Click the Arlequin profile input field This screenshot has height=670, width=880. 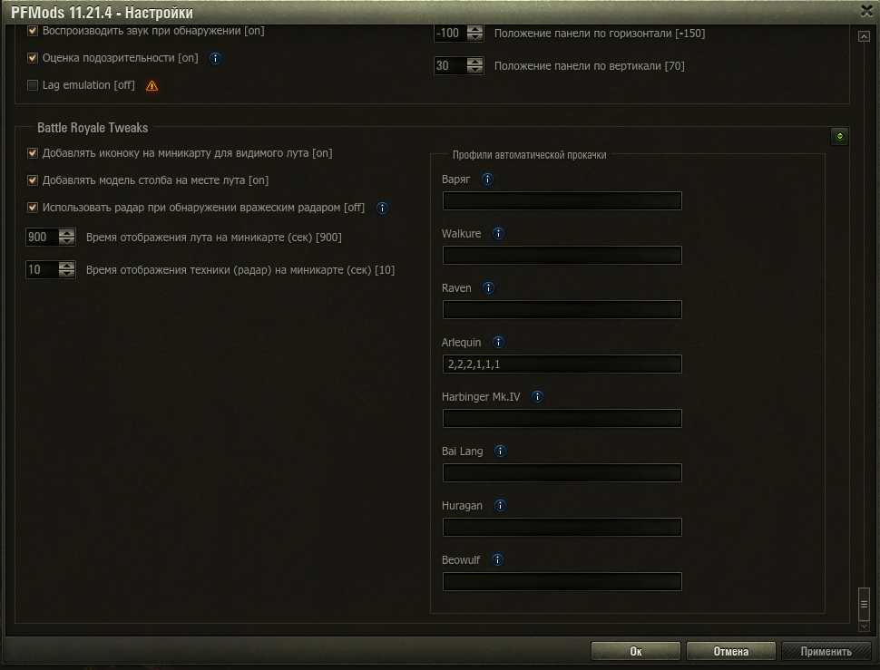pos(562,364)
